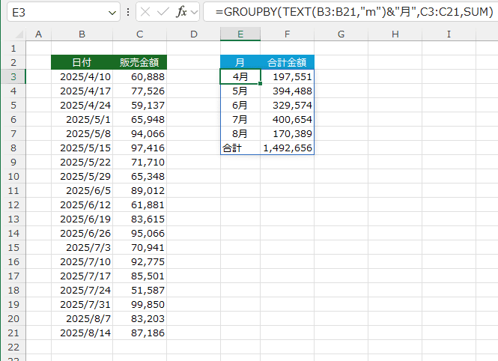Image resolution: width=498 pixels, height=361 pixels.
Task: Select column E header
Action: tap(240, 34)
